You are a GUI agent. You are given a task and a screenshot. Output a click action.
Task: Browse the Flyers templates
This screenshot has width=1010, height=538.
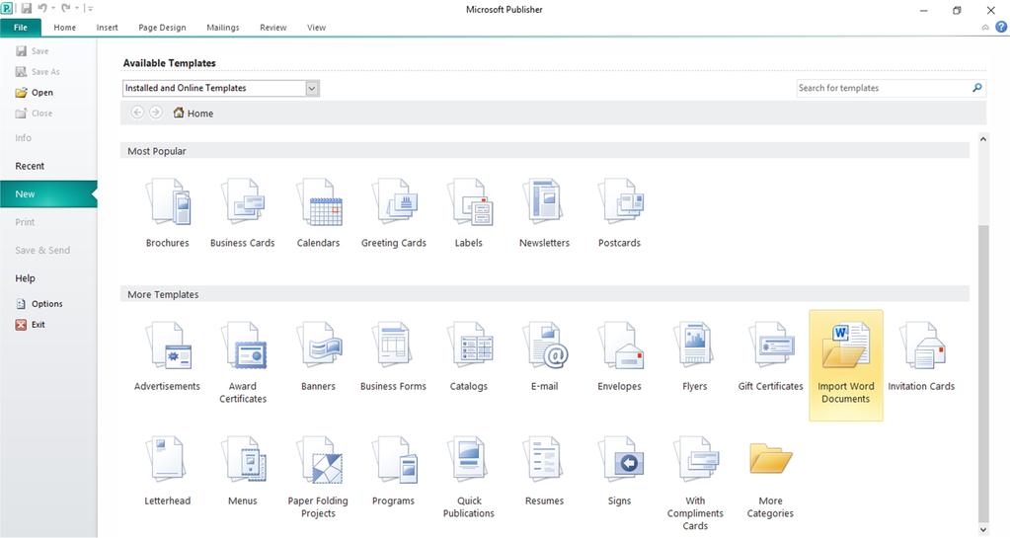coord(695,357)
